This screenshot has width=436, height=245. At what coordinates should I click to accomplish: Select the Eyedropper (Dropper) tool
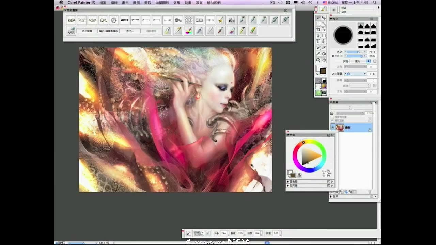(x=318, y=53)
